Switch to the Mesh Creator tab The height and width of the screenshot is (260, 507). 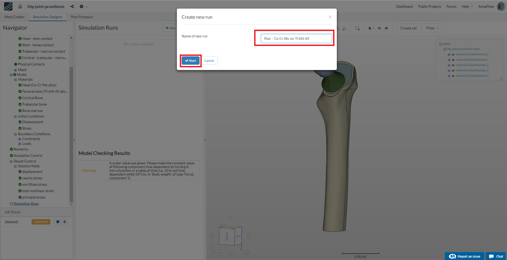(14, 17)
